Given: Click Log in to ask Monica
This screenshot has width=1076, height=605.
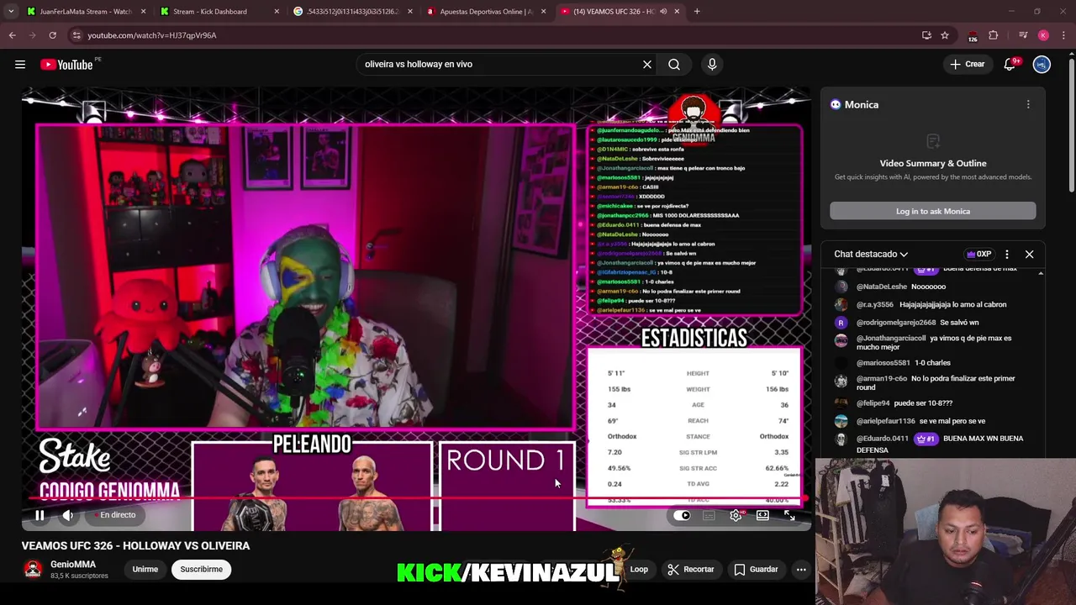Looking at the screenshot, I should [x=933, y=211].
